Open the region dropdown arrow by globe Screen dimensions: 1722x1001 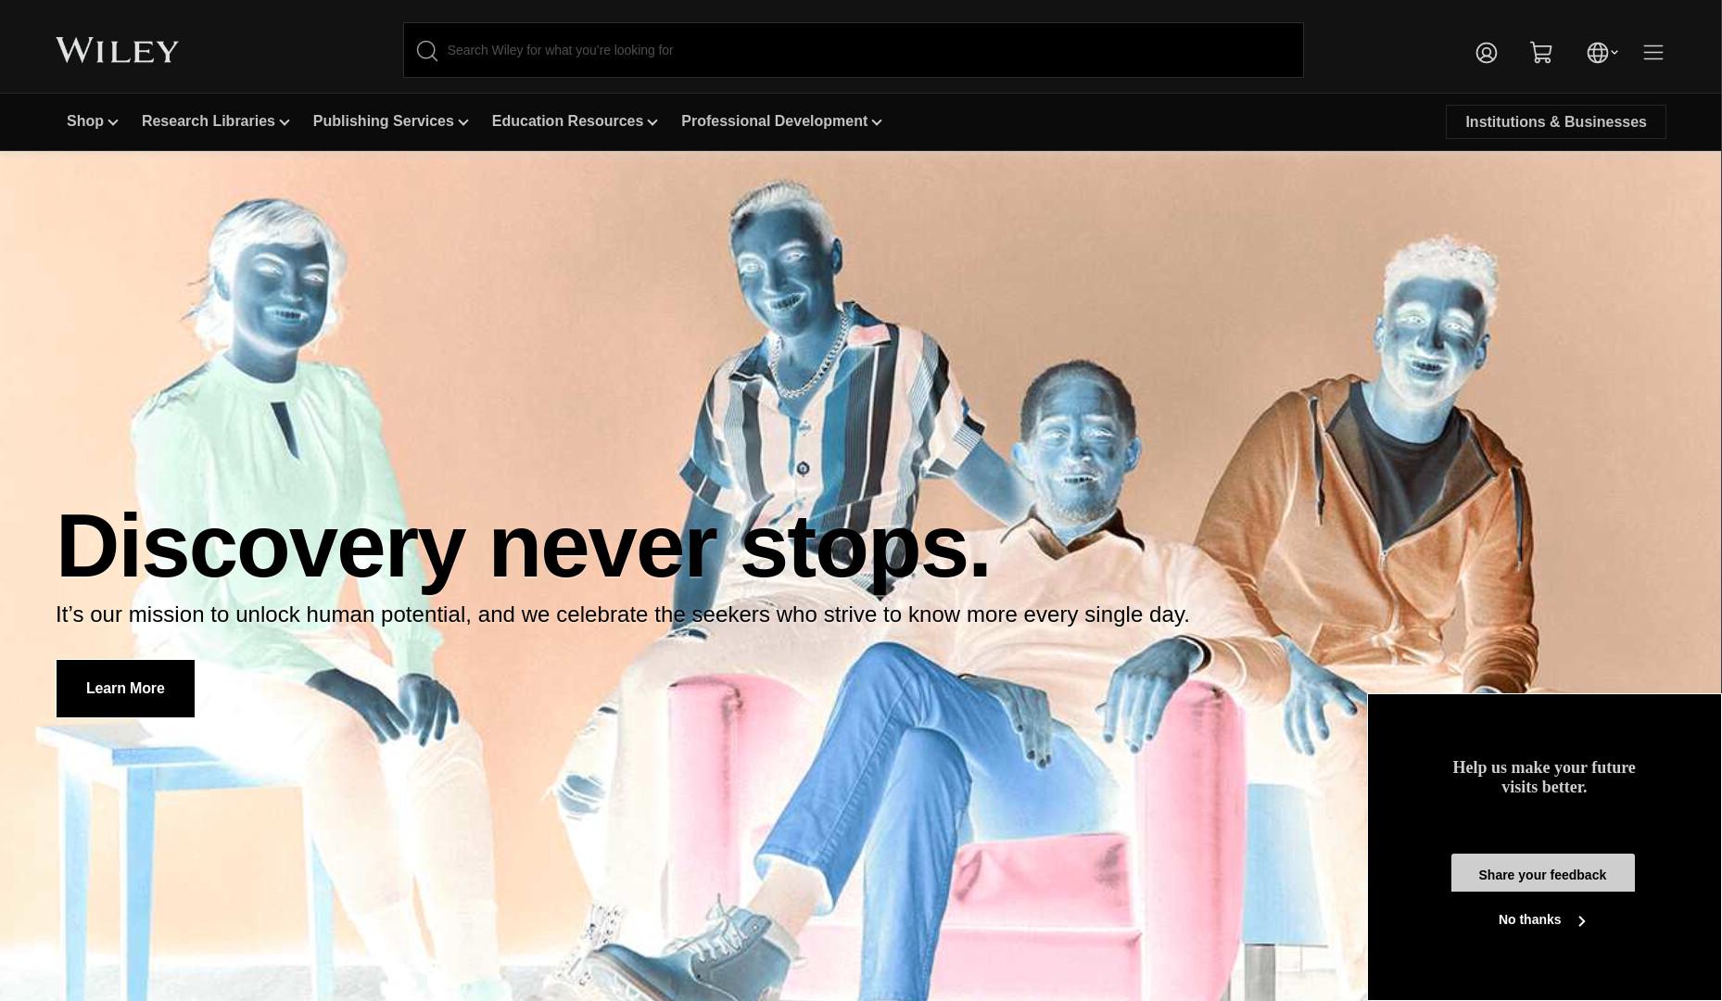(1614, 53)
